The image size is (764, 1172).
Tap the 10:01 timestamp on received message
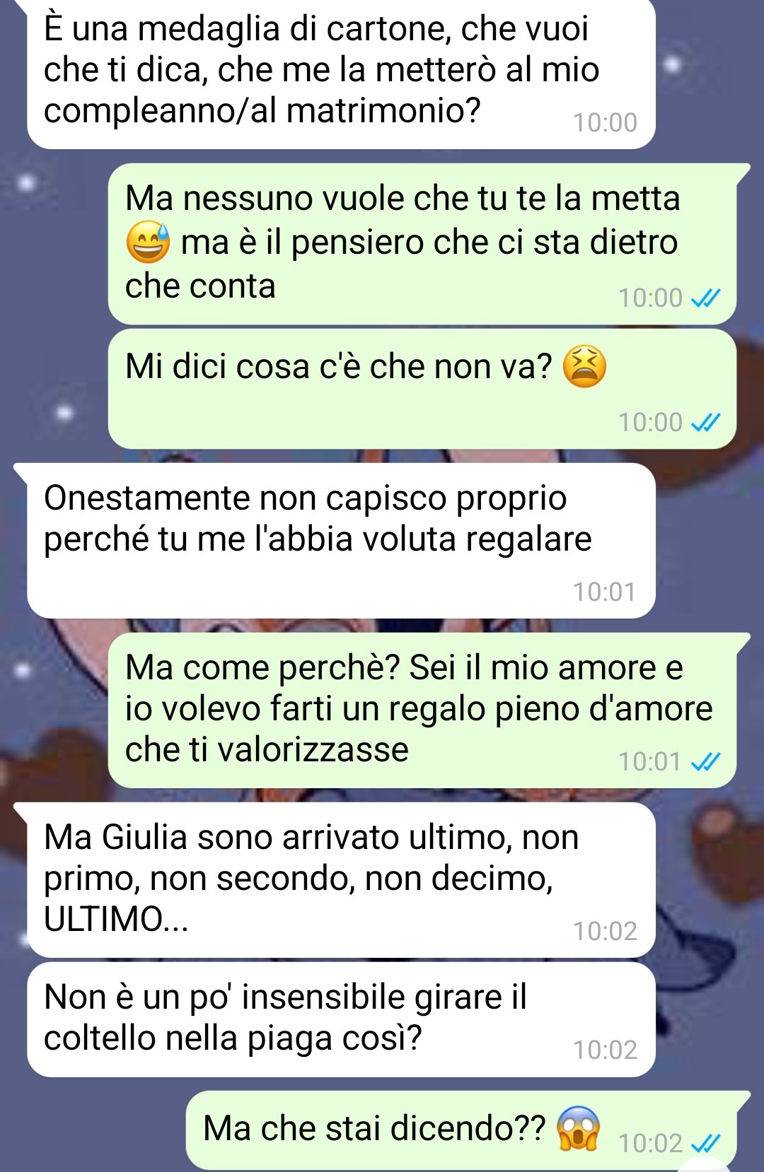pyautogui.click(x=605, y=592)
